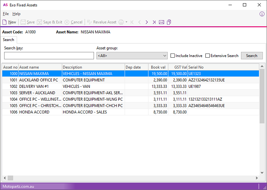Screen dimensions: 267x190
Task: Click the info icon at top right
Action: [x=262, y=14]
